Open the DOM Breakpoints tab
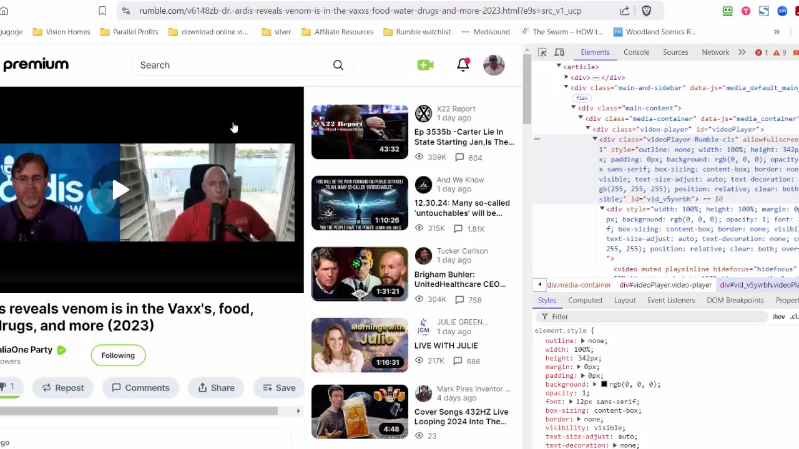Screen dimensions: 799x449 coord(735,301)
